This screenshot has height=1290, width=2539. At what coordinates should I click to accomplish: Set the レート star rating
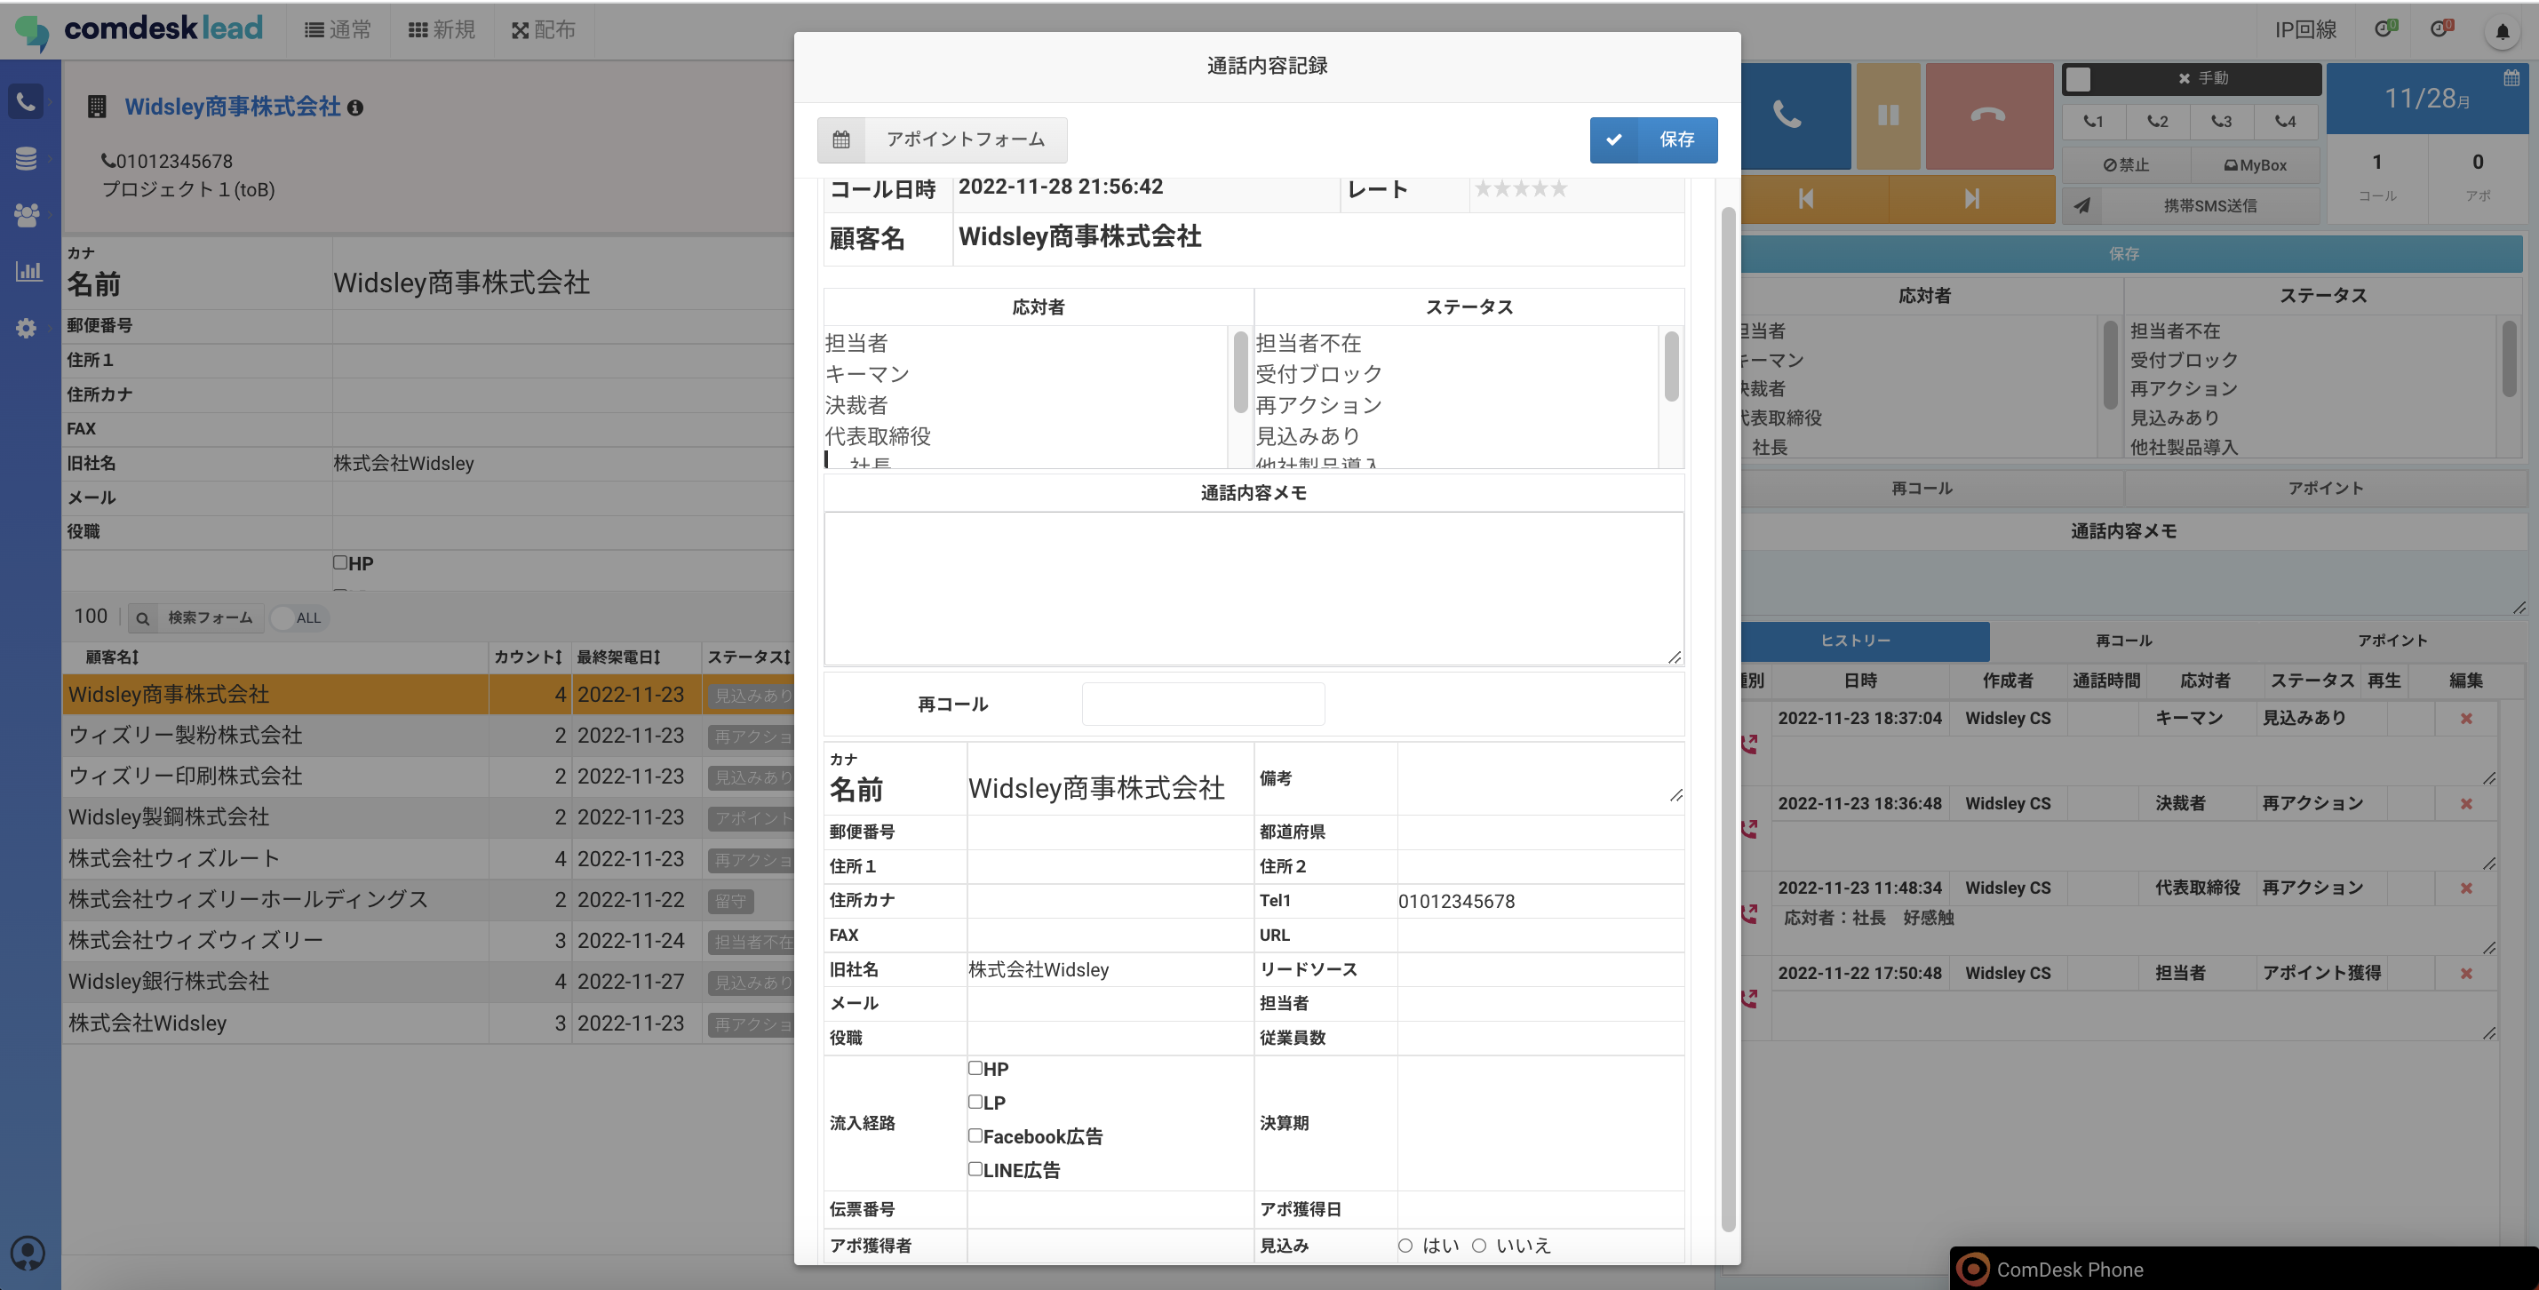(x=1520, y=188)
